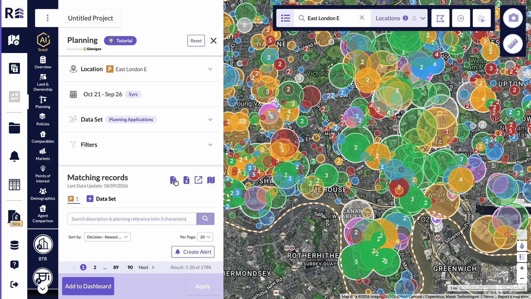531x299 pixels.
Task: Open project options three-dot menu
Action: (47, 18)
